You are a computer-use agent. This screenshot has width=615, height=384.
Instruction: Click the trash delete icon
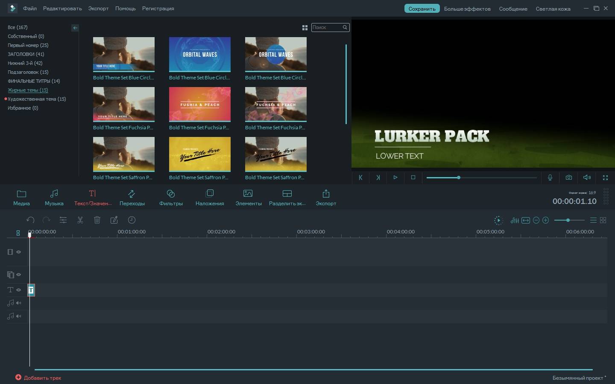(97, 220)
